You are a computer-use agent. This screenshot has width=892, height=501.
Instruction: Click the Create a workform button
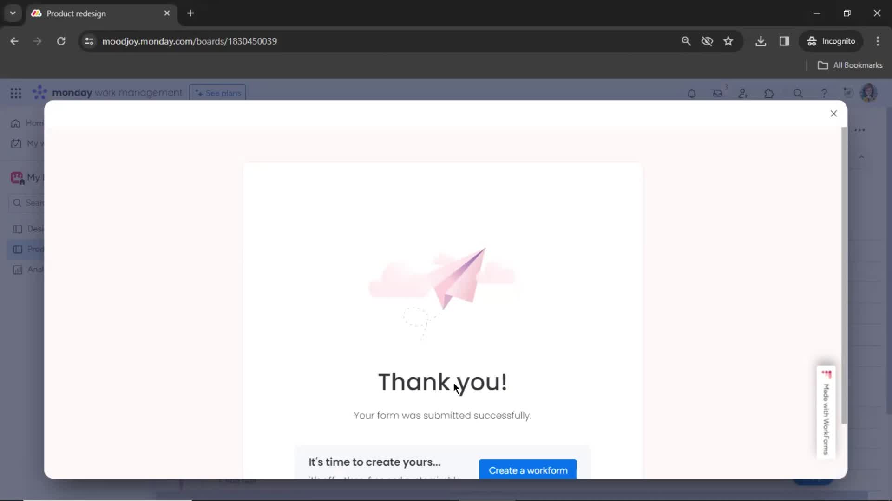pyautogui.click(x=528, y=470)
